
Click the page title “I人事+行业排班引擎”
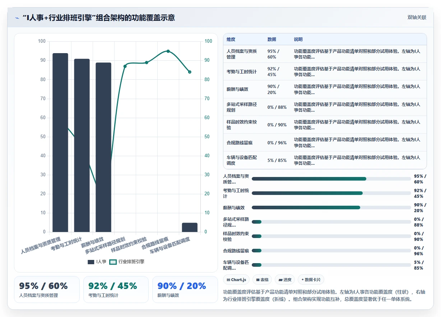(98, 18)
